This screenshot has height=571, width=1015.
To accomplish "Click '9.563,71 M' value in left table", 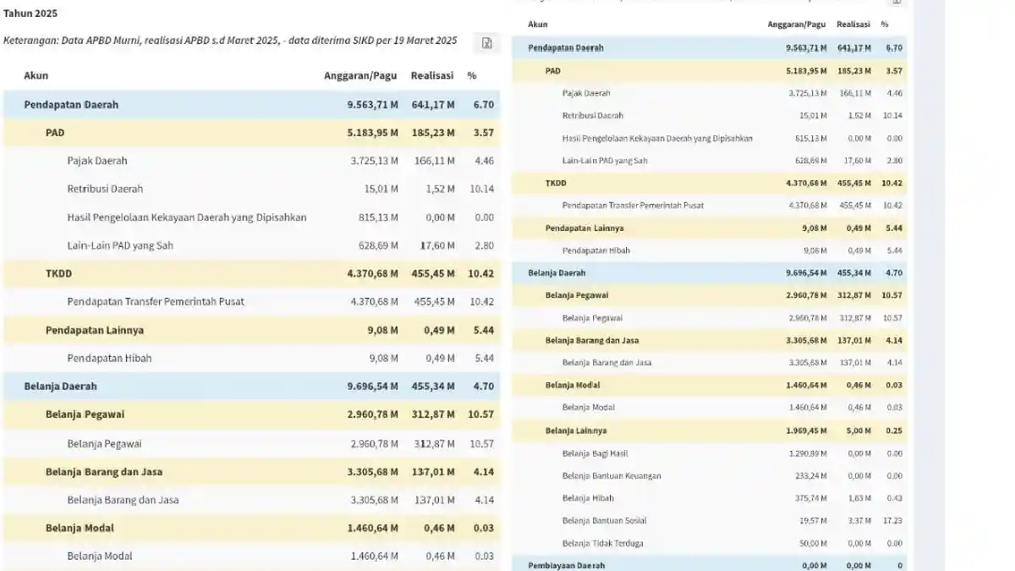I will 372,105.
